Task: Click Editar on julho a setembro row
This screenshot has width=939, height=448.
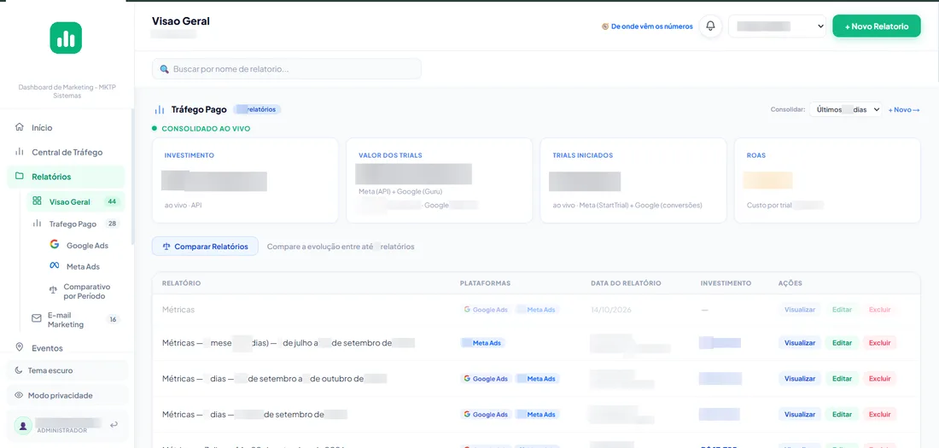Action: [x=842, y=342]
